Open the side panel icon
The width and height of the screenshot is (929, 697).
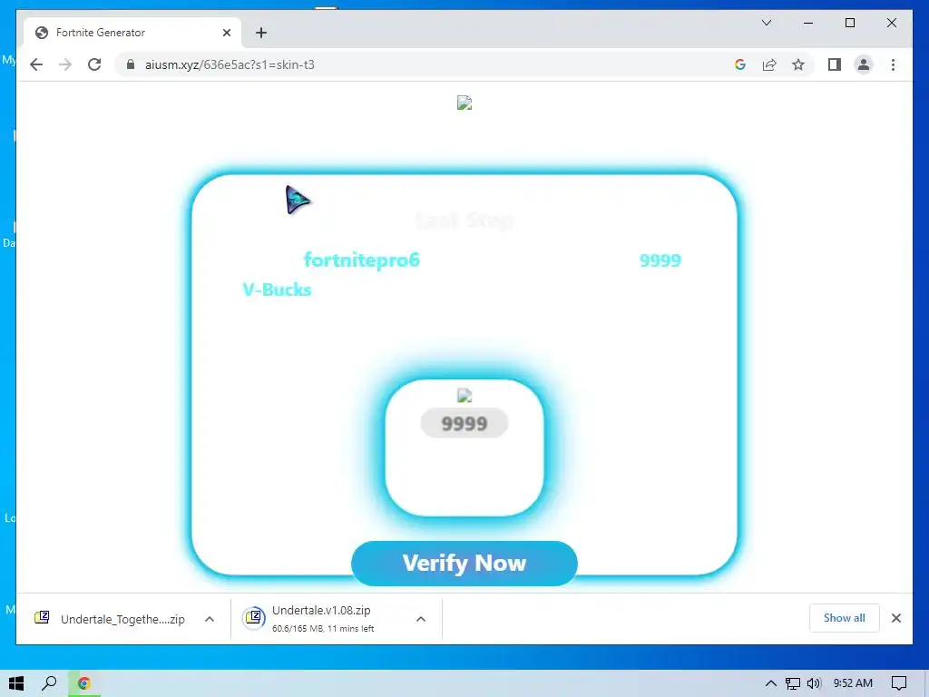point(835,64)
